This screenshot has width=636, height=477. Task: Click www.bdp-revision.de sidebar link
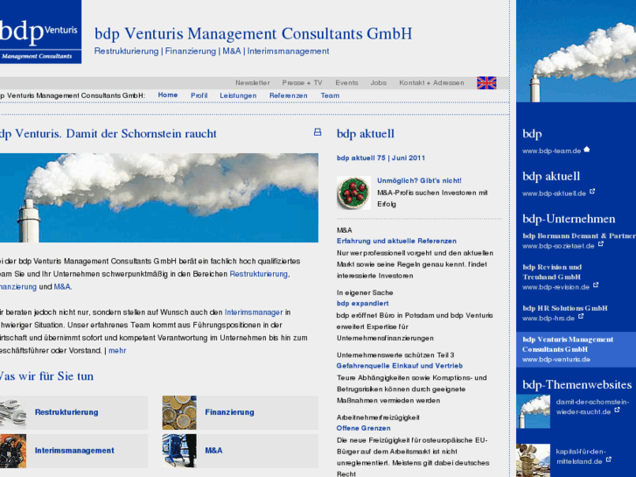[x=556, y=287]
